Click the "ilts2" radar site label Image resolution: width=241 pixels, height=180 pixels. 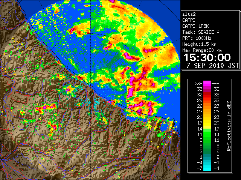(x=189, y=14)
